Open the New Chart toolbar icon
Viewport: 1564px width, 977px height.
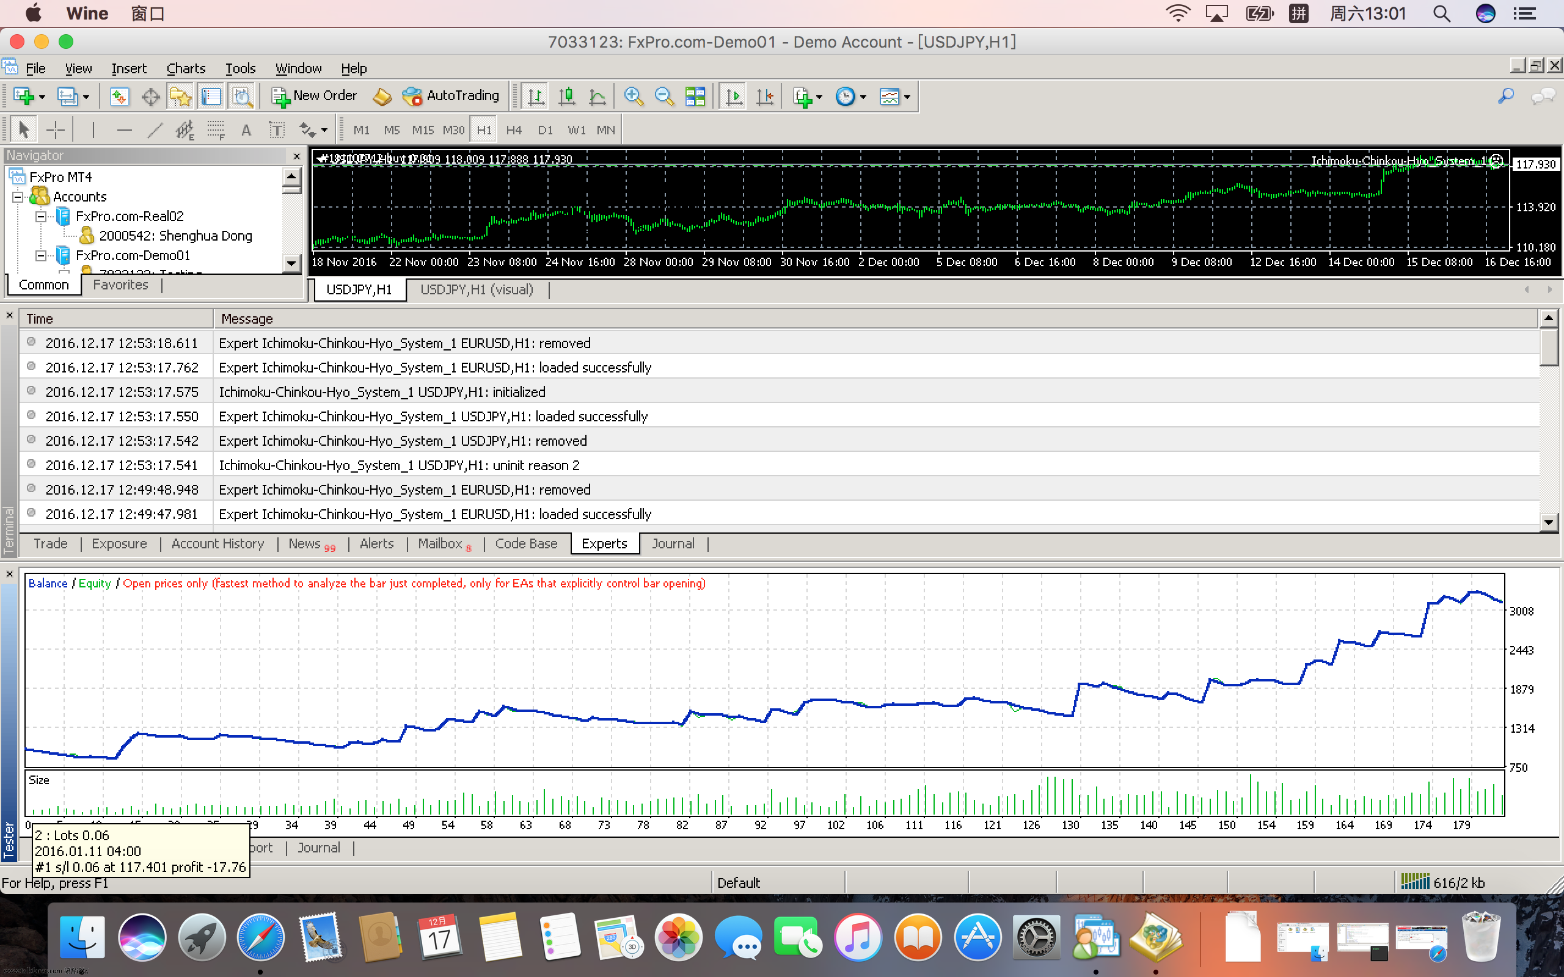(24, 97)
